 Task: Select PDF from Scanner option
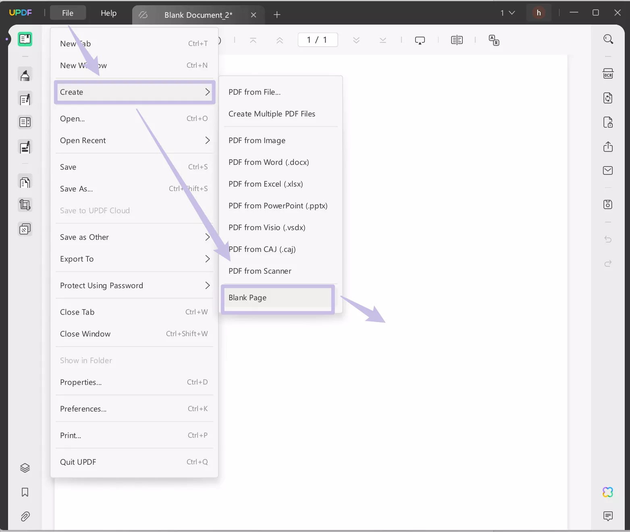pos(260,271)
